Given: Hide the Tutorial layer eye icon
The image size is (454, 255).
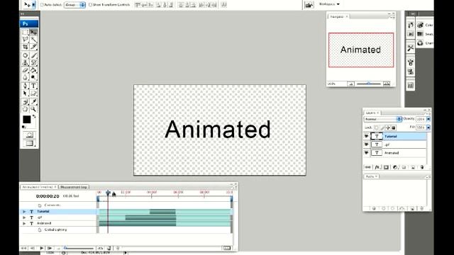Looking at the screenshot, I should pos(367,136).
